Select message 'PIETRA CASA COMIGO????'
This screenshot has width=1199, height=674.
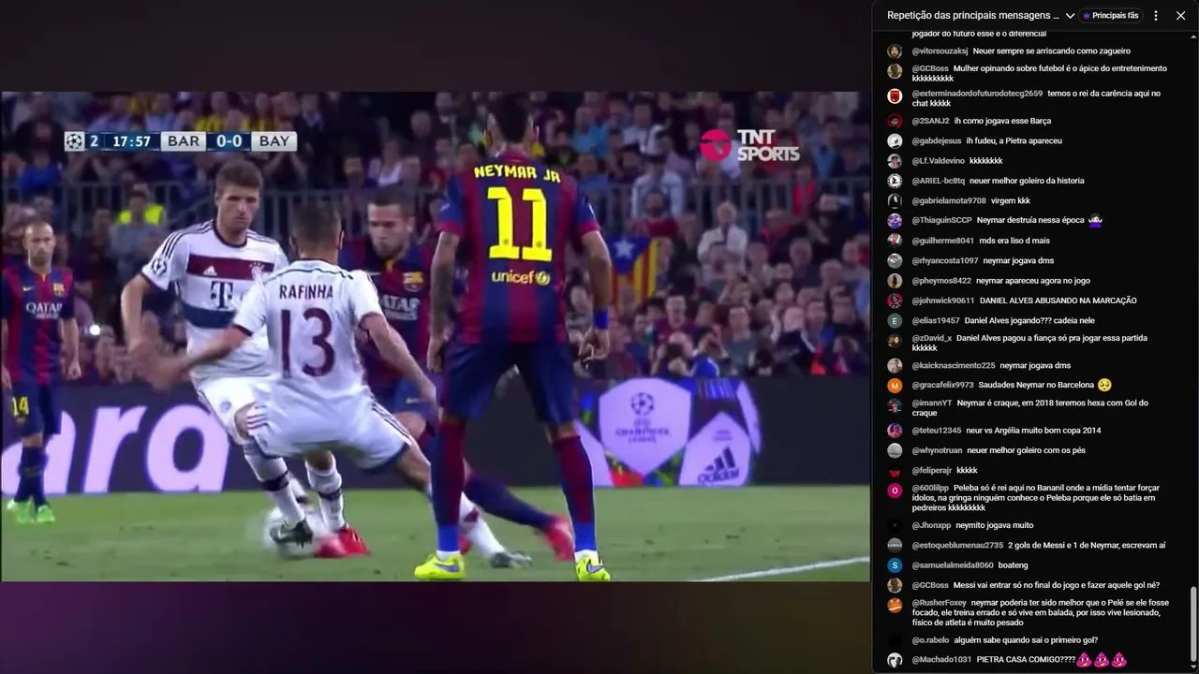tap(1026, 660)
